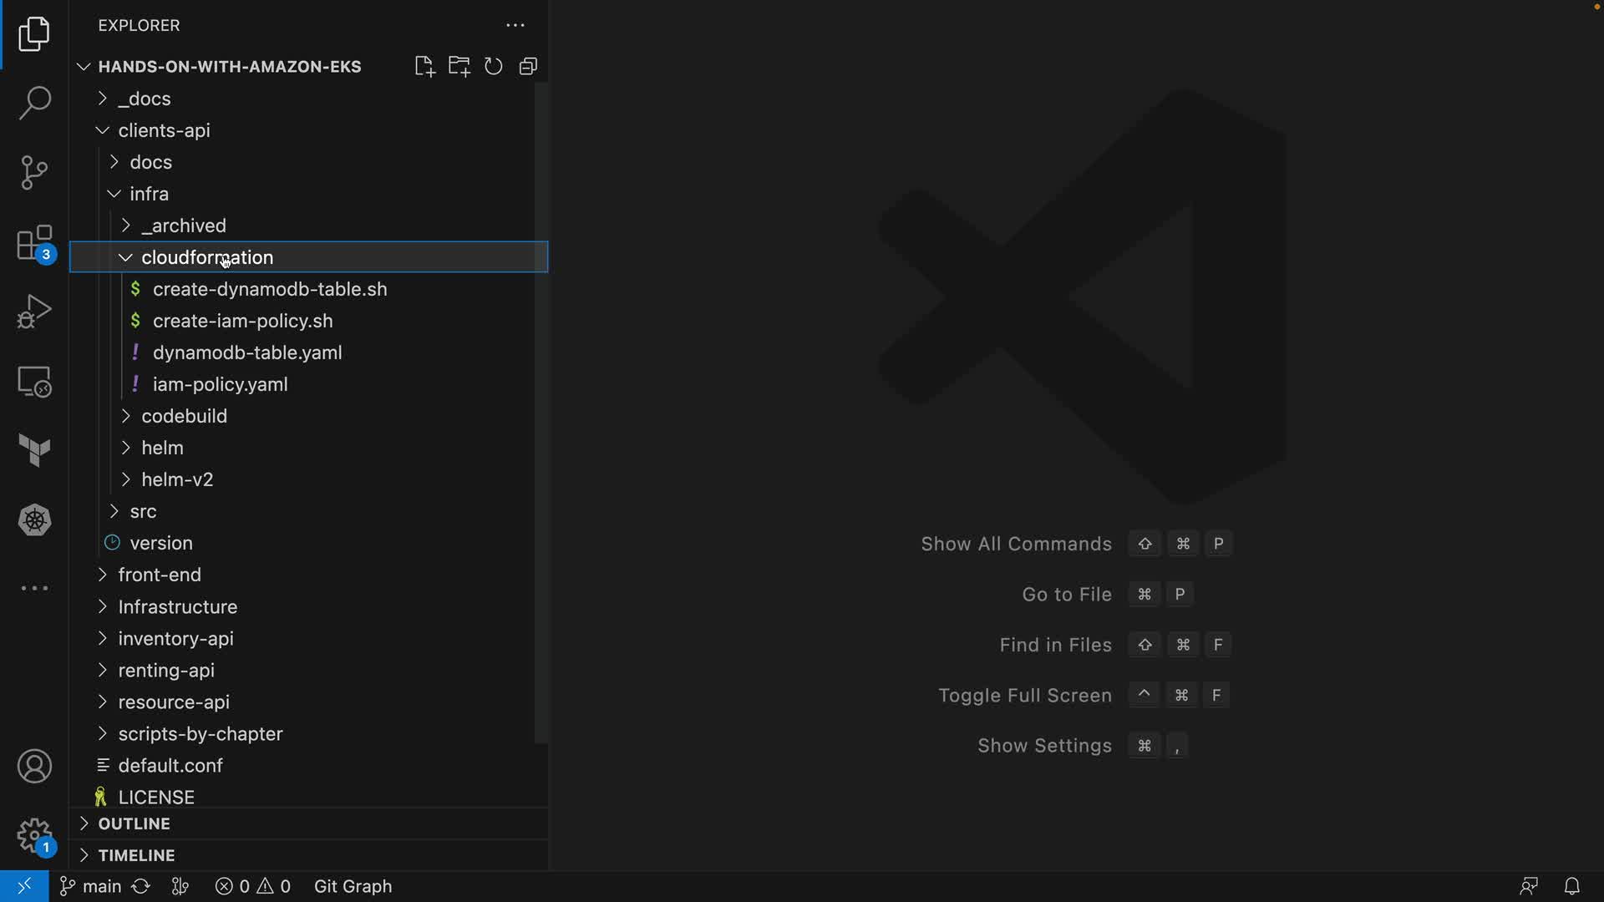Viewport: 1604px width, 902px height.
Task: Open the Extensions view icon
Action: pyautogui.click(x=34, y=243)
